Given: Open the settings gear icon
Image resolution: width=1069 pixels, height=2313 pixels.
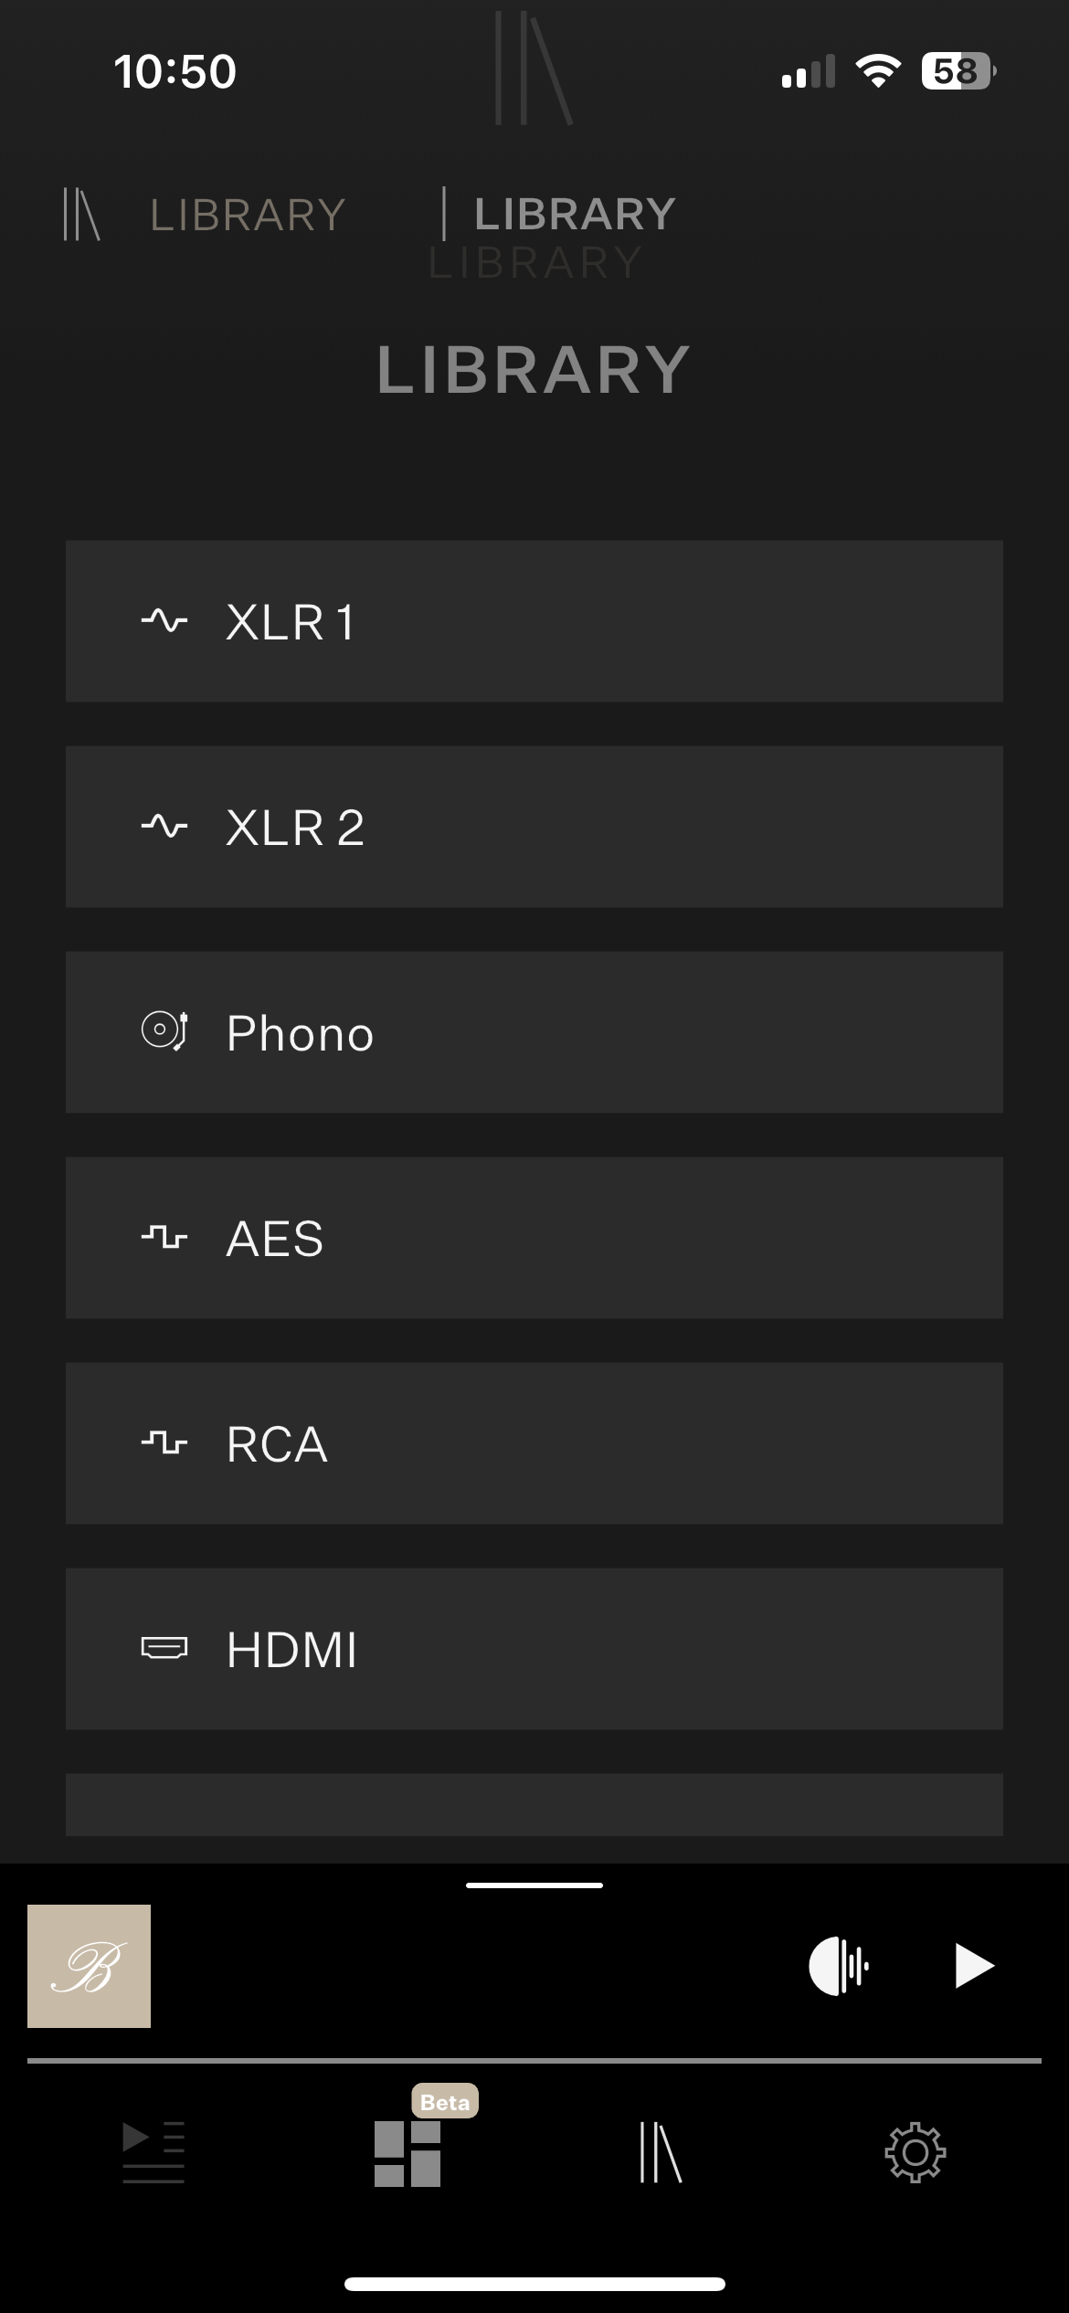Looking at the screenshot, I should coord(915,2153).
